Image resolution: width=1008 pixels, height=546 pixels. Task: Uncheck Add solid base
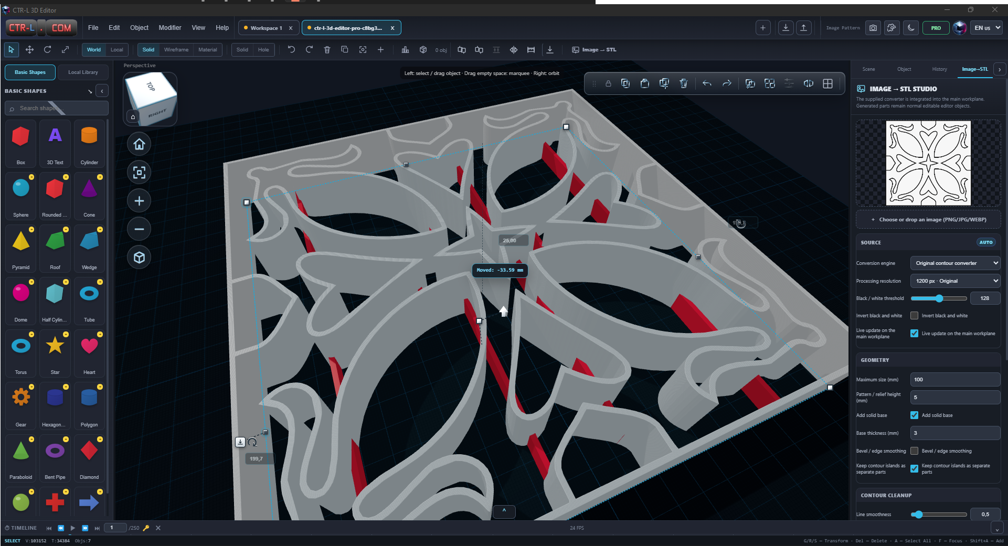914,415
